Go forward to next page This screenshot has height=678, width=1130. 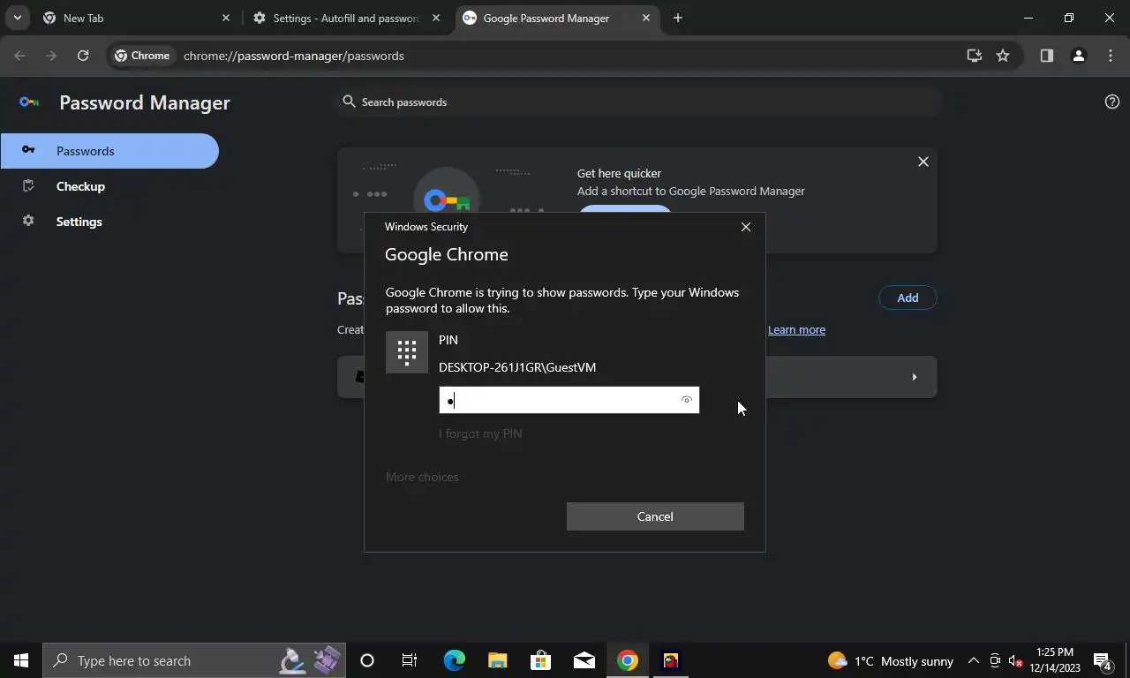pyautogui.click(x=51, y=56)
